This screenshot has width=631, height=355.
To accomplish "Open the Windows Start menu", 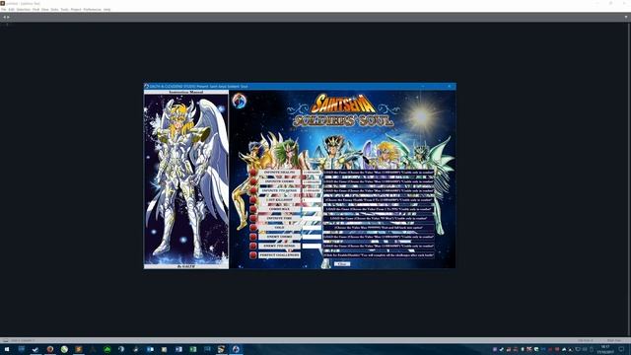I will [x=7, y=349].
